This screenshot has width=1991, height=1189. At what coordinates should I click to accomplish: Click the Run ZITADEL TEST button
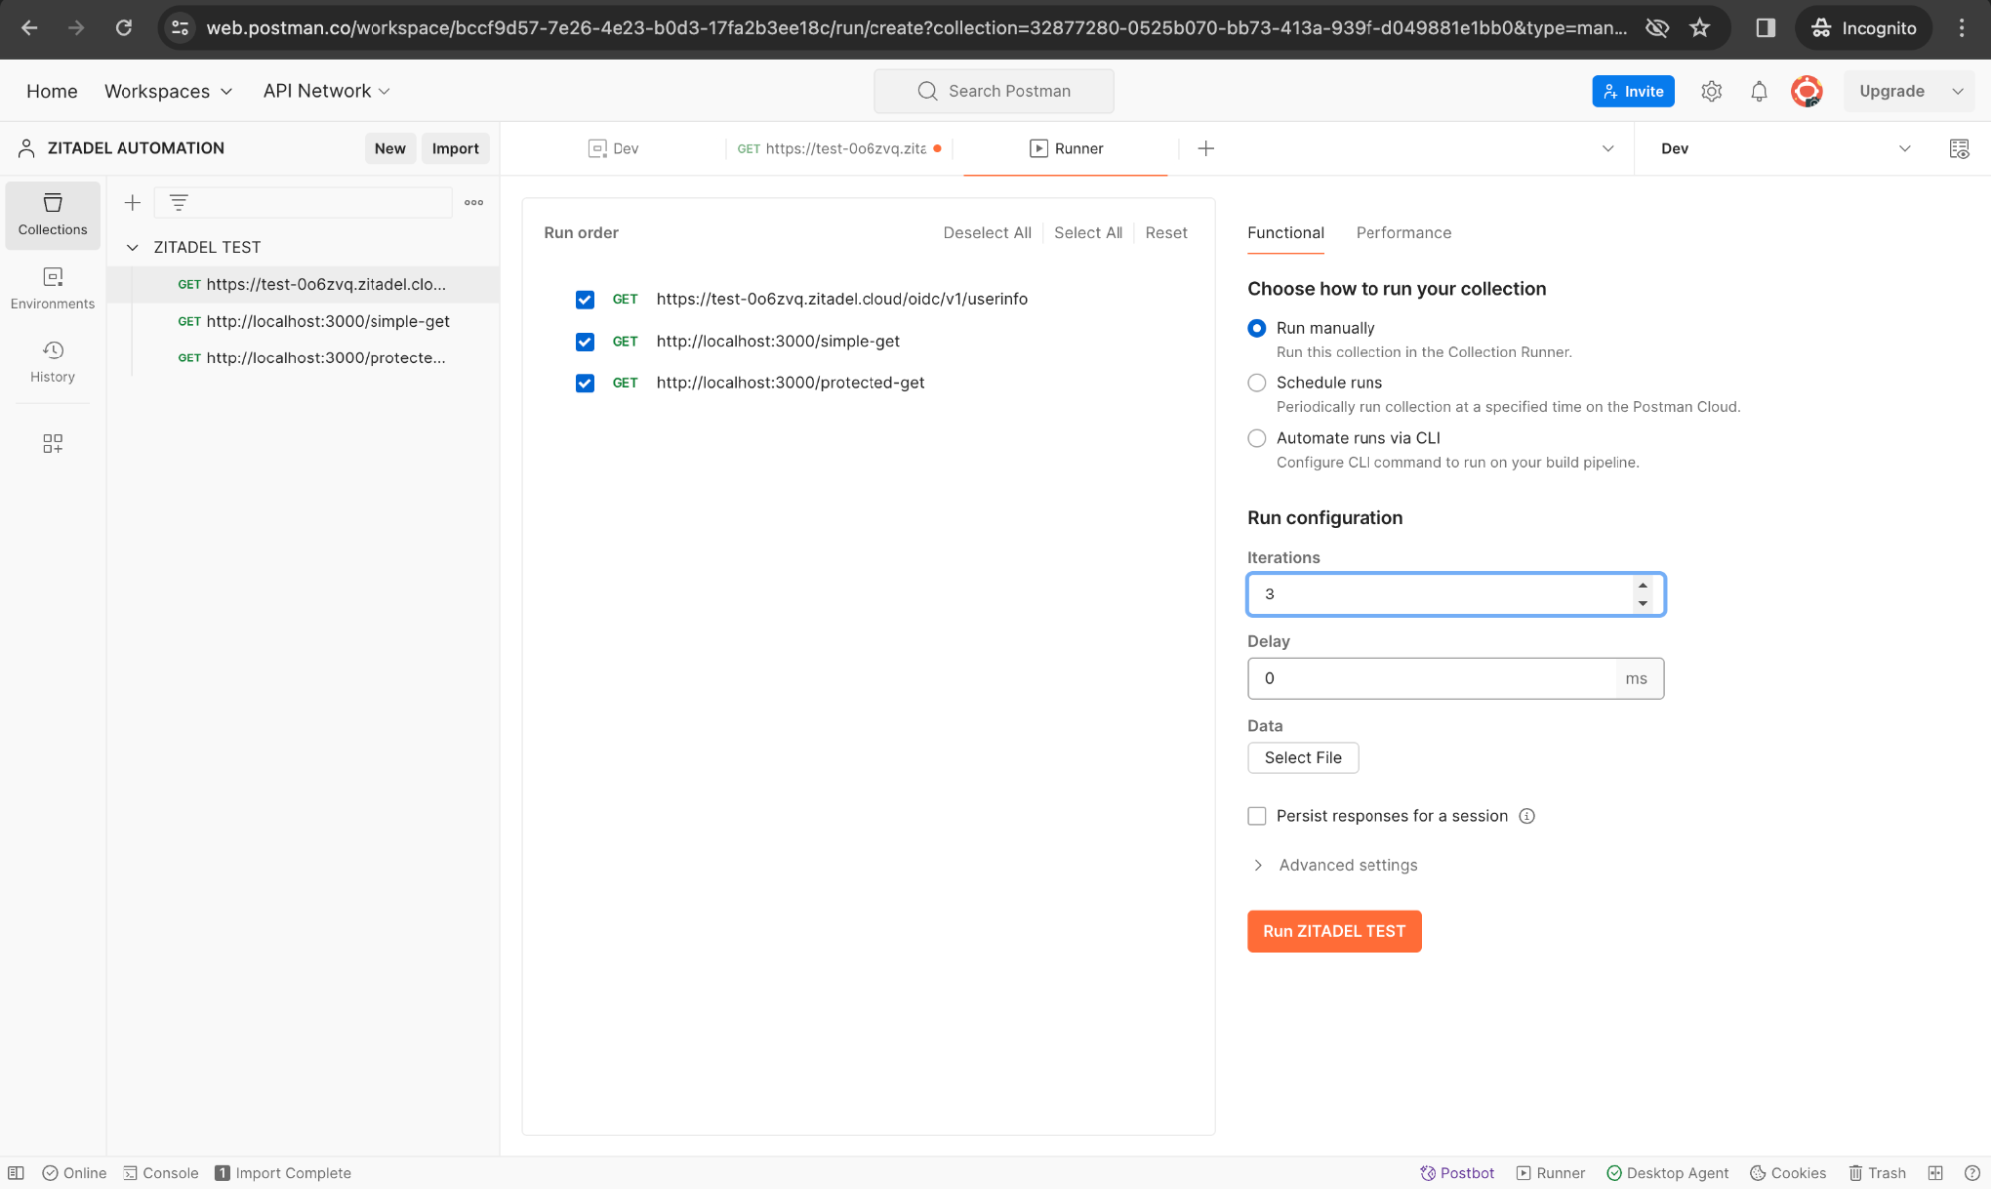point(1334,931)
